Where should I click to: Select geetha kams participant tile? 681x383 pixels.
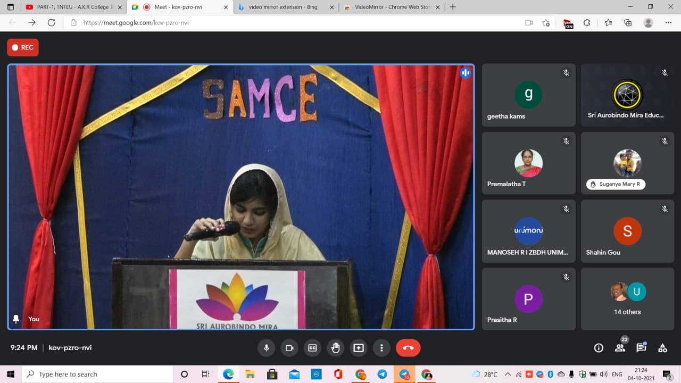pyautogui.click(x=529, y=95)
